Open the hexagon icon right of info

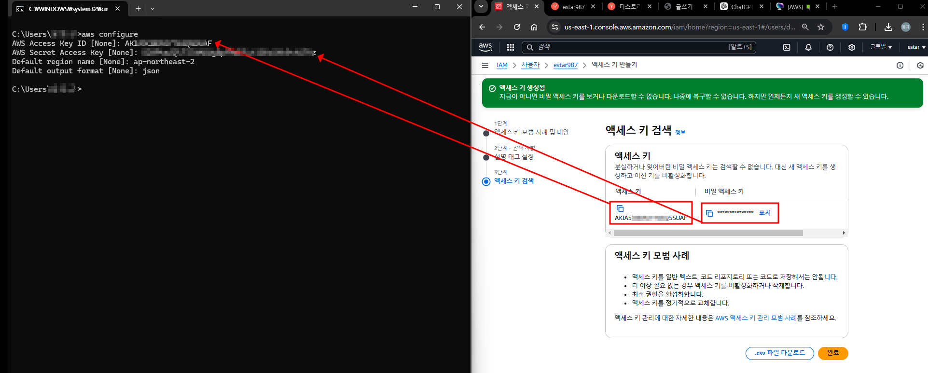click(920, 65)
